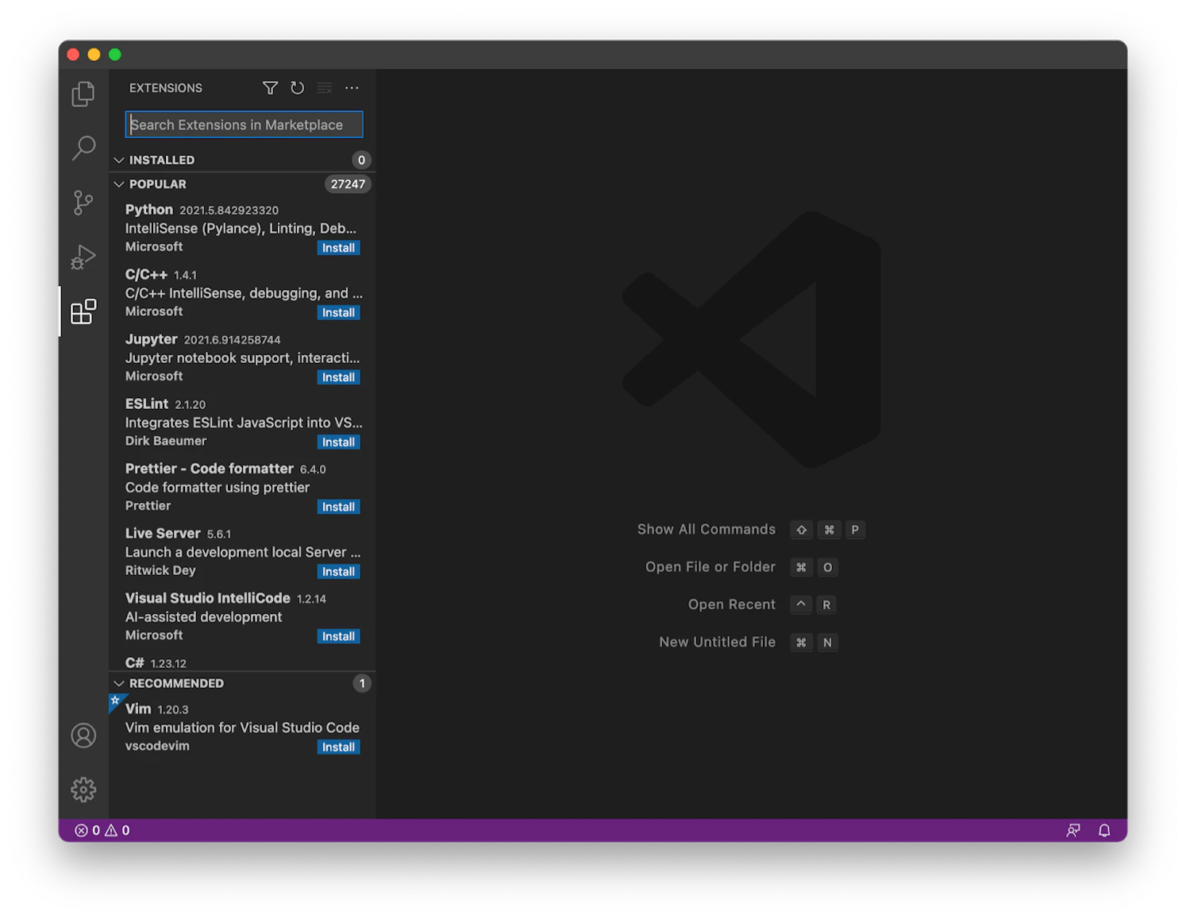Refresh the extensions list
The width and height of the screenshot is (1186, 919).
[x=298, y=88]
